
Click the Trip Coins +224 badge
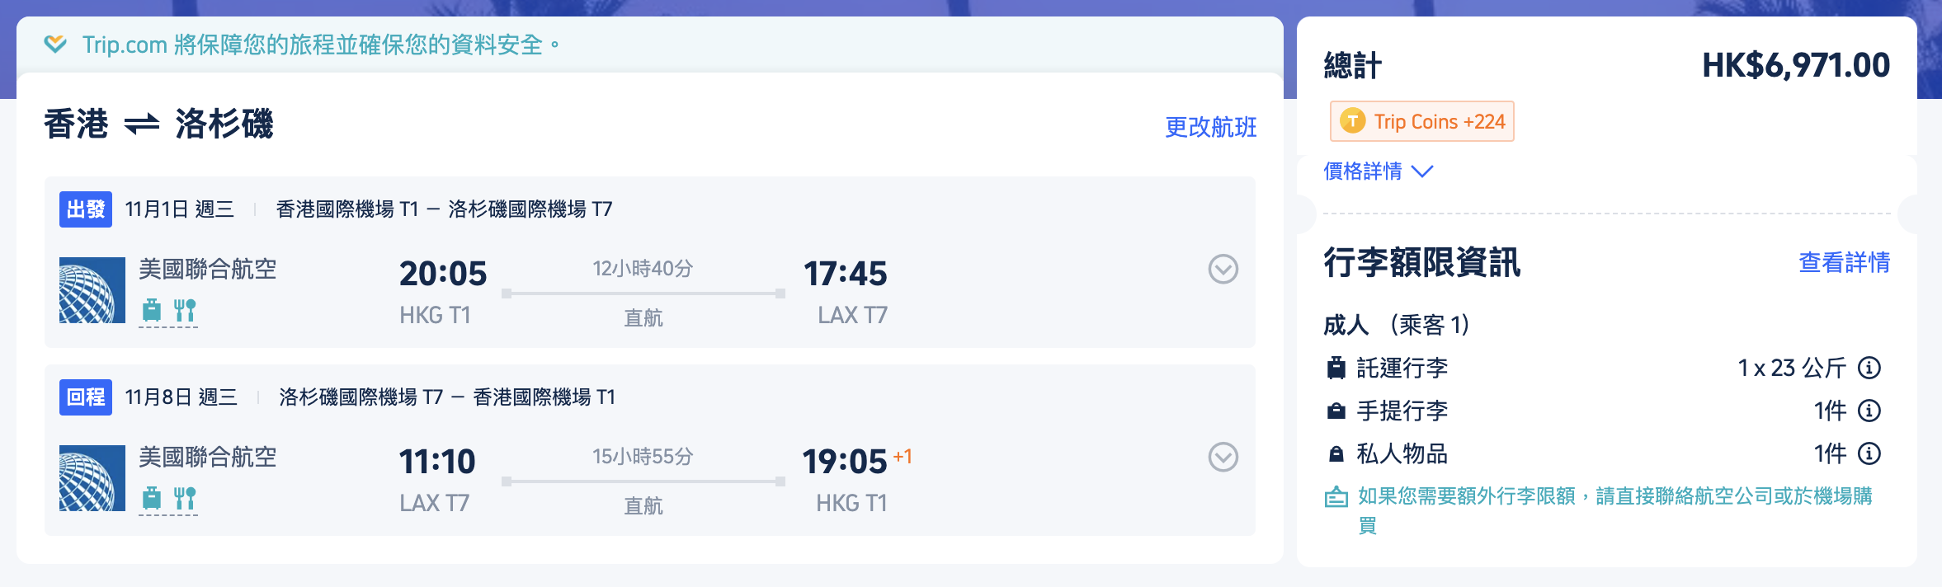tap(1422, 122)
